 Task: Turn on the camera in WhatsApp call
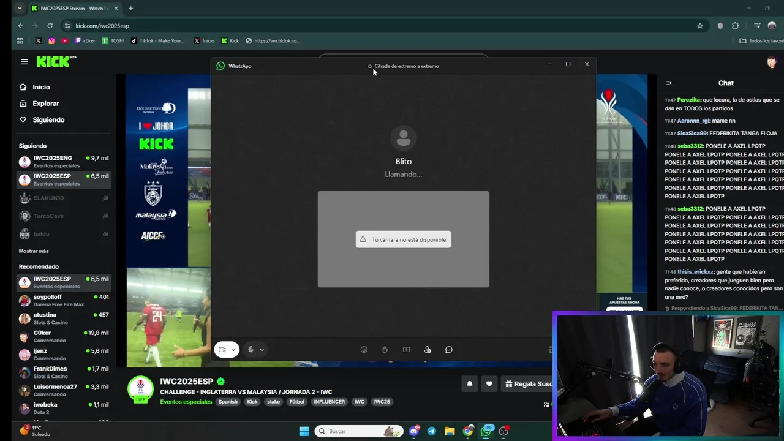[x=222, y=350]
